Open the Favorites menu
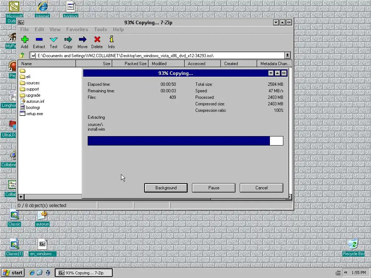 [x=77, y=29]
